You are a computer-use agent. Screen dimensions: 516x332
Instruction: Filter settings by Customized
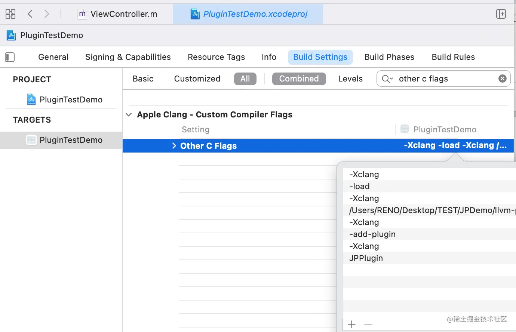pyautogui.click(x=197, y=79)
